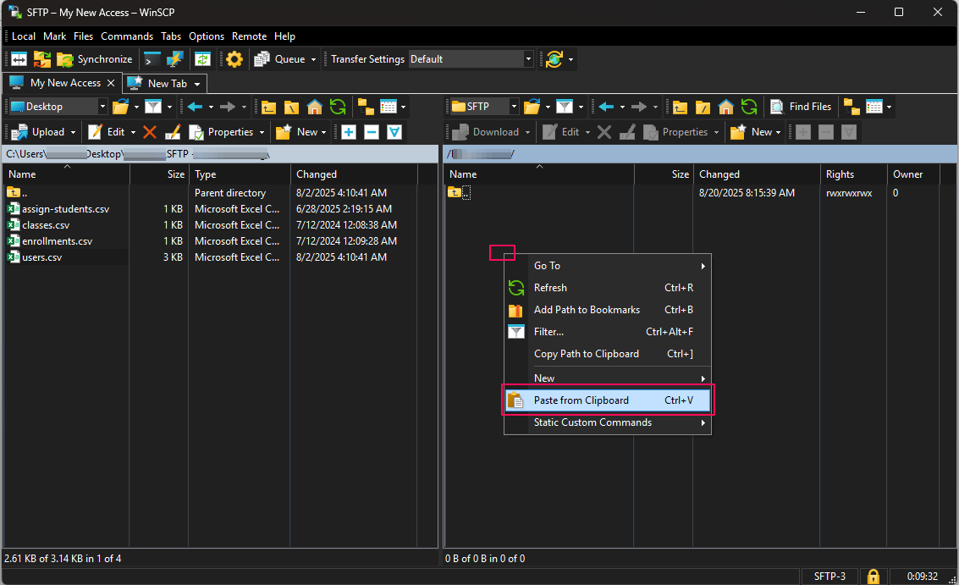Open parent directory icon on remote panel
This screenshot has height=585, width=959.
pyautogui.click(x=679, y=106)
